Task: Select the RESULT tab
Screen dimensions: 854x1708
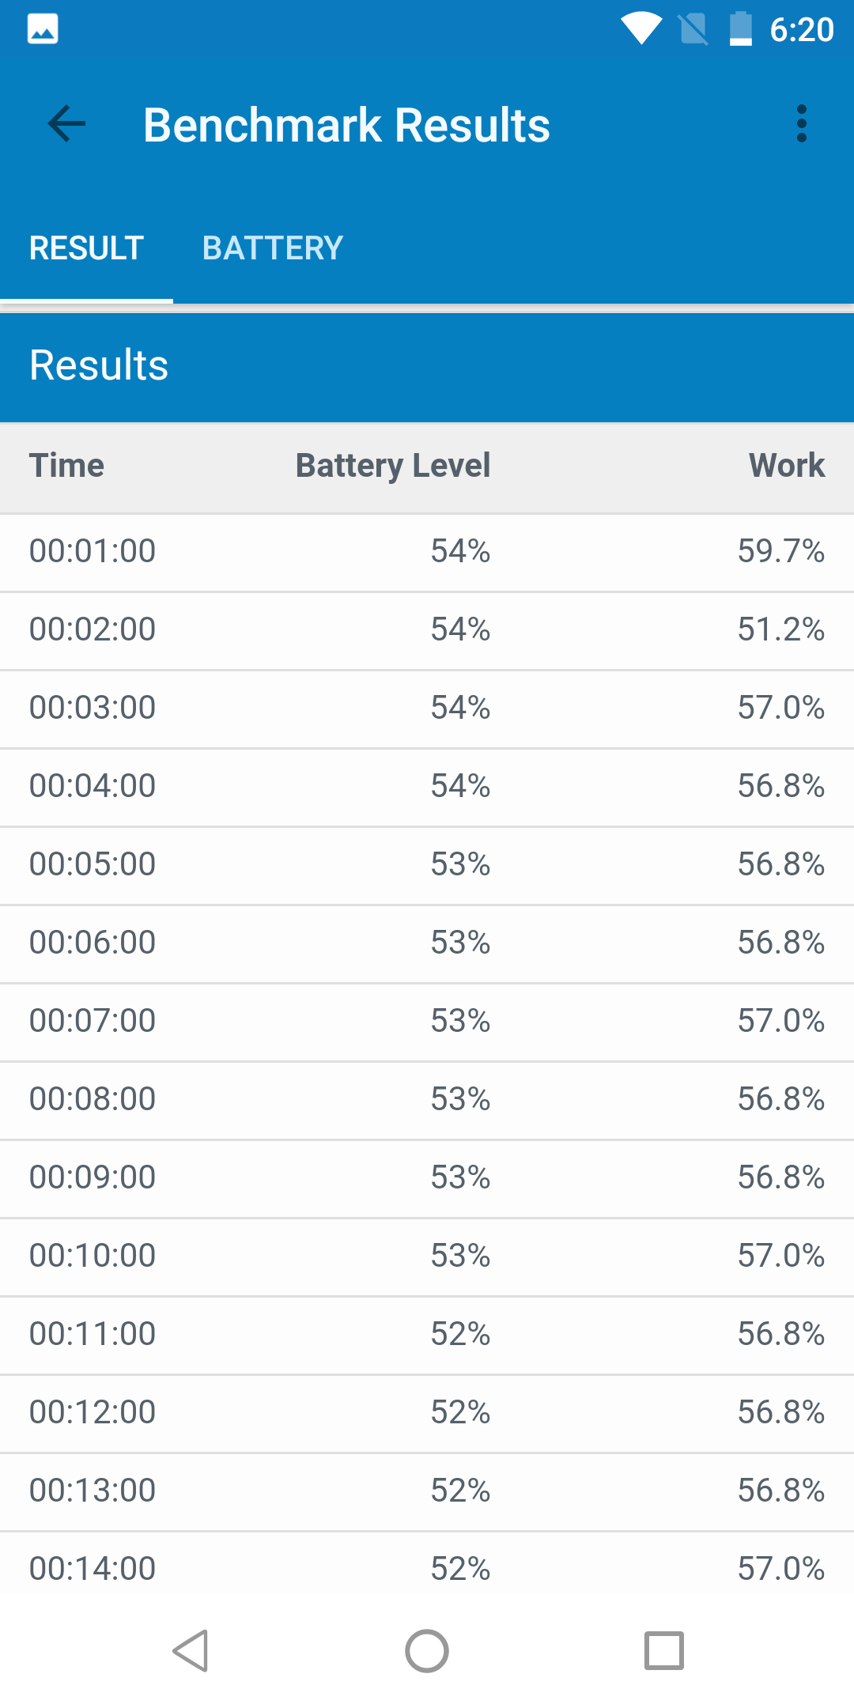Action: point(86,248)
